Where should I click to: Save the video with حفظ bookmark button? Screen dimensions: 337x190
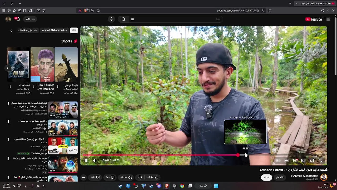click(x=110, y=177)
